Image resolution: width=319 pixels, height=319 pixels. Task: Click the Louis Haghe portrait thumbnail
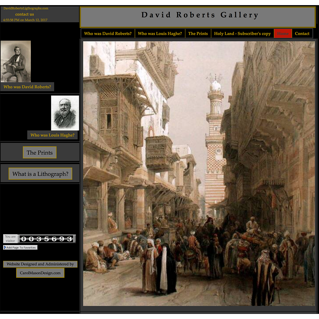point(65,113)
